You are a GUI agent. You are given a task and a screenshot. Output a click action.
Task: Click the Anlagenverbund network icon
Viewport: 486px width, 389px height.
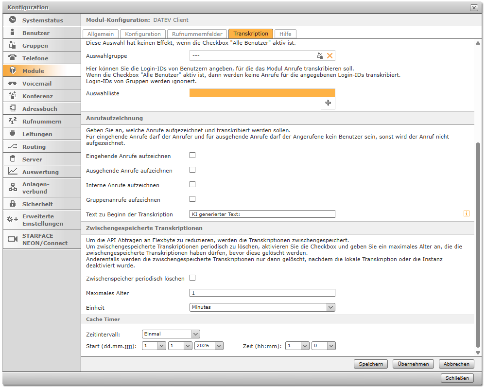(x=13, y=187)
